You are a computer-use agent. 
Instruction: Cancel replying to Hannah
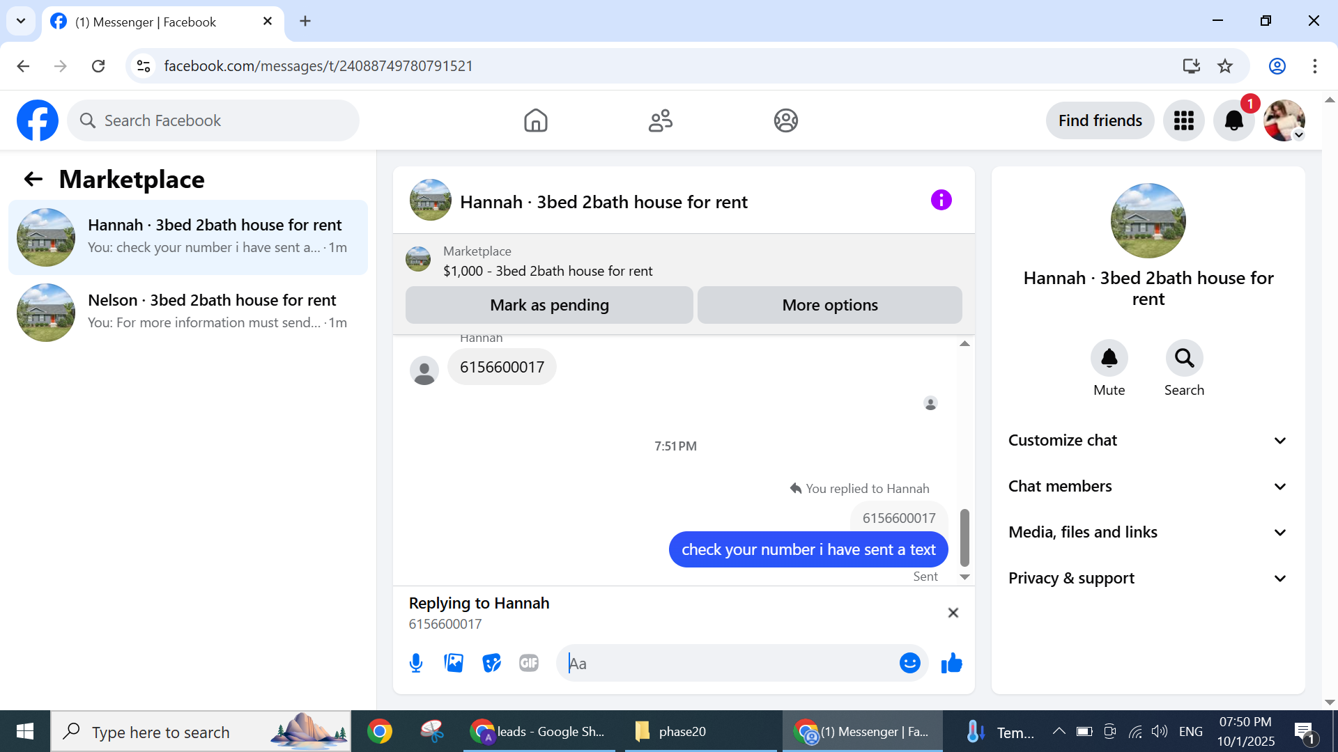coord(953,613)
